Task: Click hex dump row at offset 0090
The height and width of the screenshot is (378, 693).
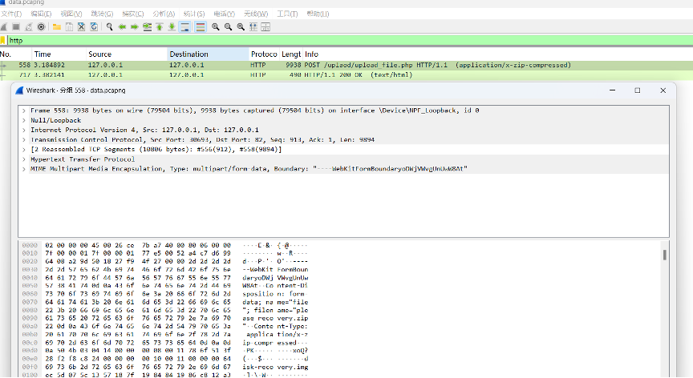Action: pos(165,319)
